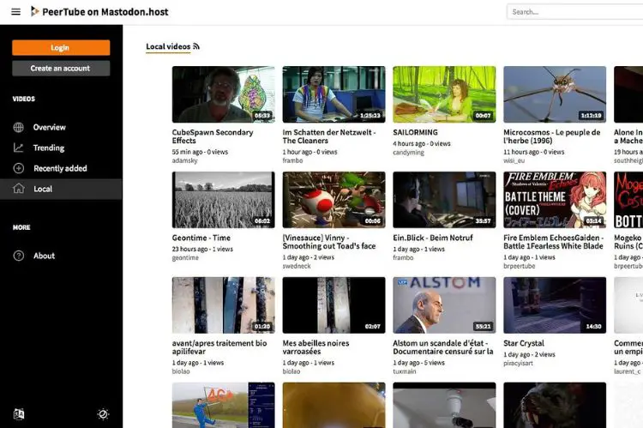Image resolution: width=643 pixels, height=428 pixels.
Task: Click title Fire Emblem EchoesGaiden
Action: 554,242
